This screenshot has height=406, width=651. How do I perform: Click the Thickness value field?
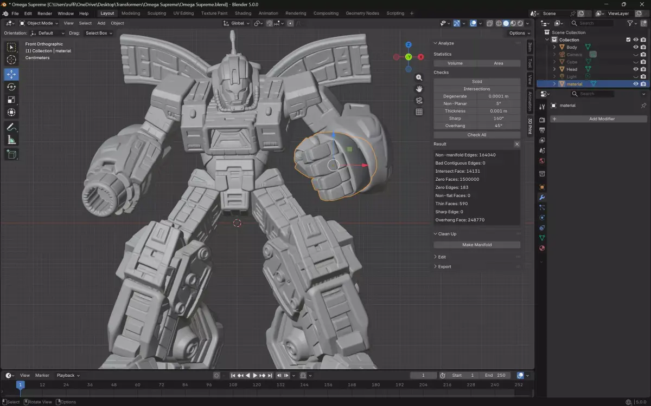[x=499, y=111]
